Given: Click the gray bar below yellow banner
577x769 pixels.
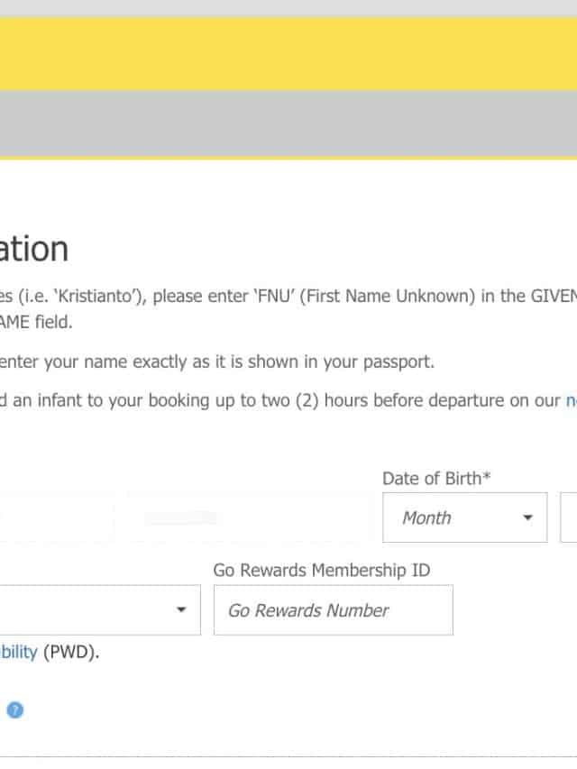Looking at the screenshot, I should pyautogui.click(x=288, y=124).
